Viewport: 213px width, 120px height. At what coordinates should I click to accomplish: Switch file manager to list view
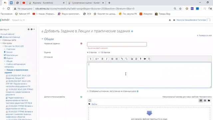[x=205, y=101]
